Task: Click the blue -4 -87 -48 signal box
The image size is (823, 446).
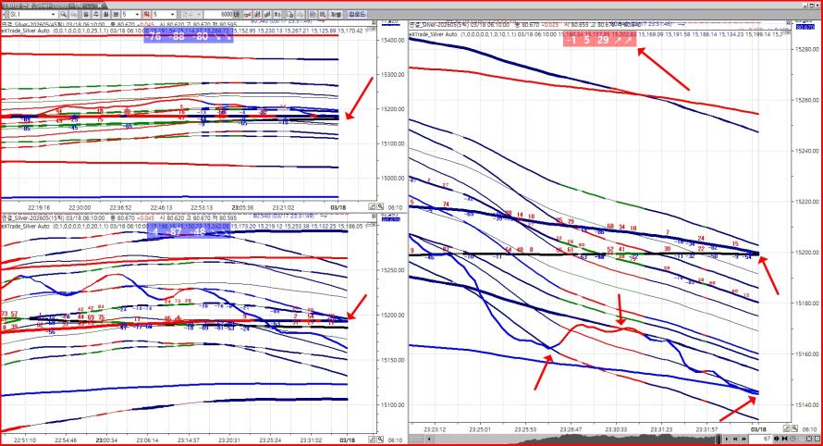Action: coord(189,231)
